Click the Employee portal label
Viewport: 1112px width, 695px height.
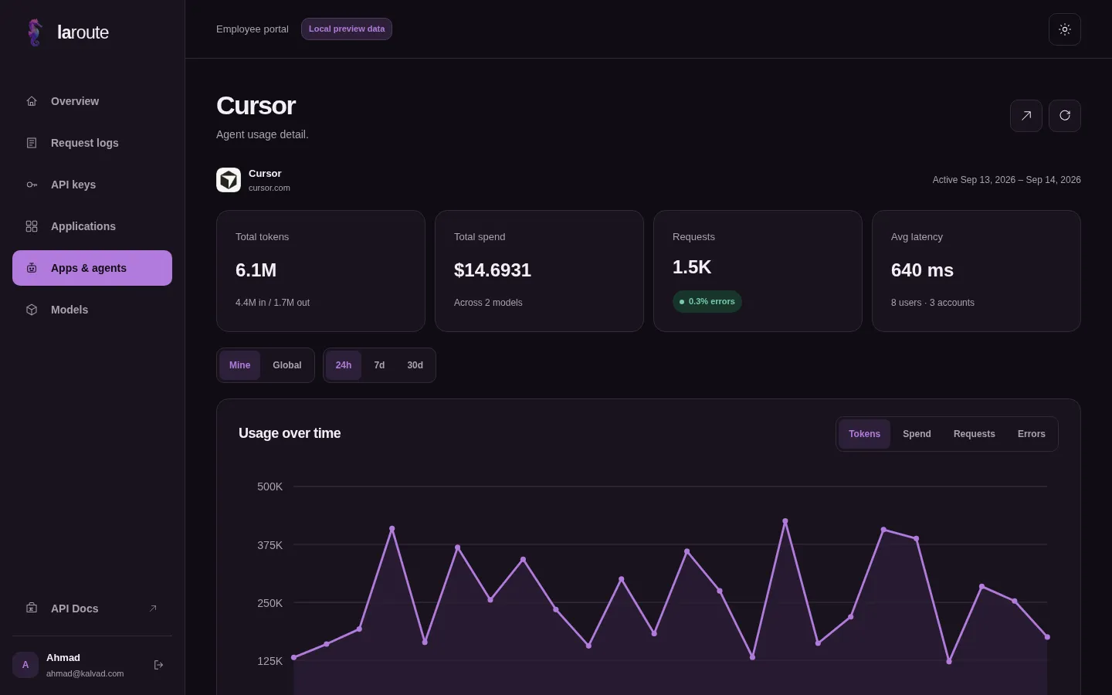253,29
